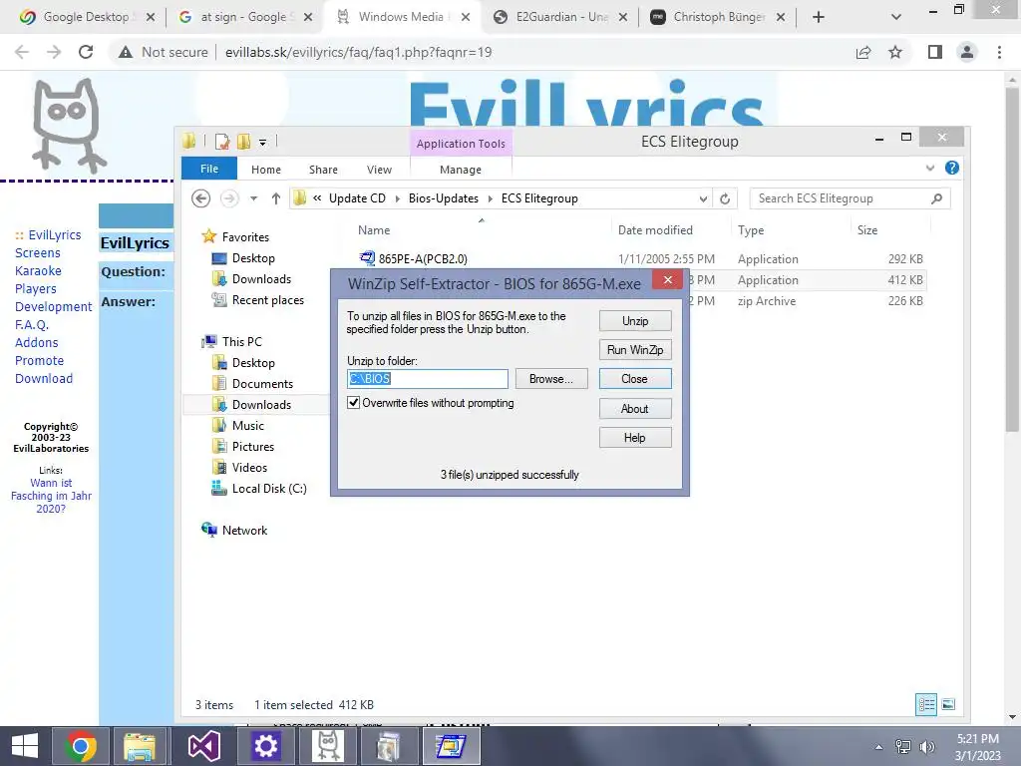Click Properties icon in Explorer quick access toolbar

[x=222, y=142]
